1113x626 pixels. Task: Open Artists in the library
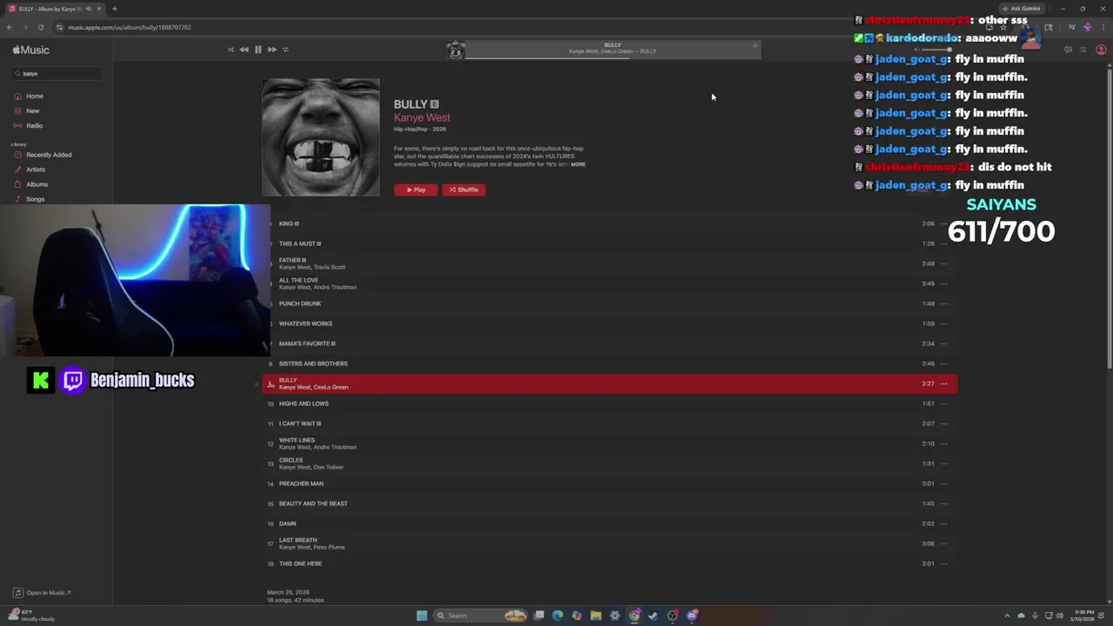(36, 170)
